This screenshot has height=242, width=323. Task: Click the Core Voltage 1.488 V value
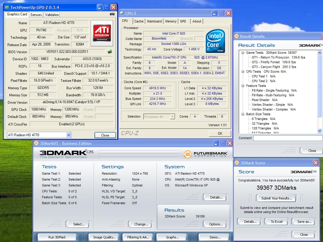[194, 49]
